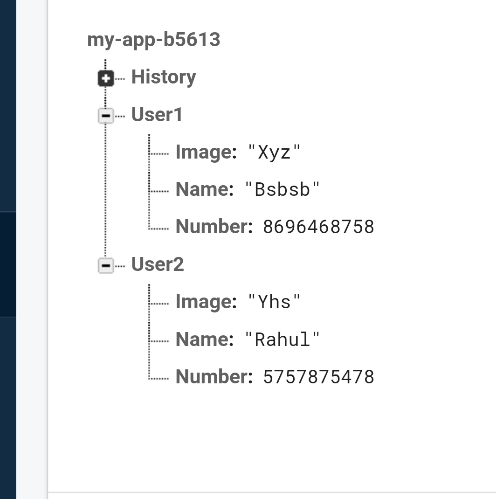Collapse the User1 node minus icon
This screenshot has height=499, width=496.
106,116
